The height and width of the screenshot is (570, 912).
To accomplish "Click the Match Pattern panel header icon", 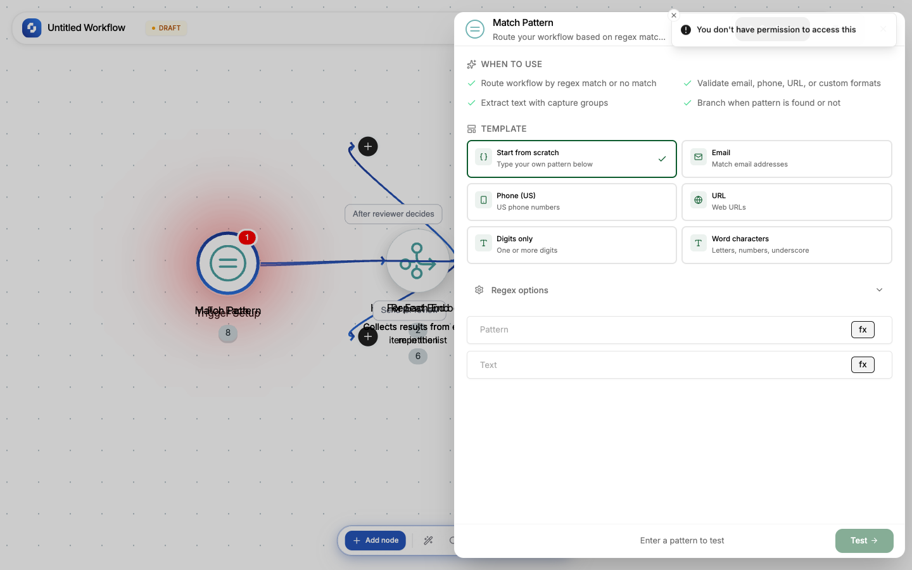I will coord(475,29).
